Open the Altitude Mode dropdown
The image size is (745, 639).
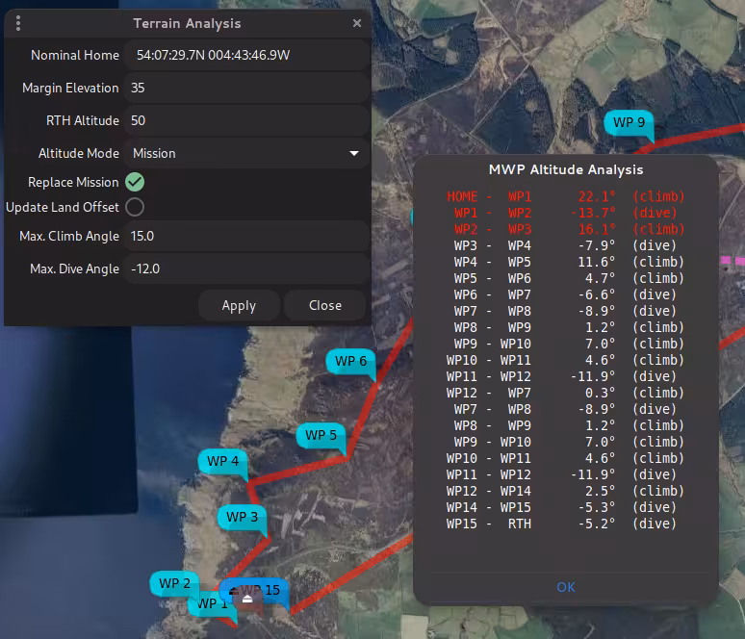click(246, 153)
